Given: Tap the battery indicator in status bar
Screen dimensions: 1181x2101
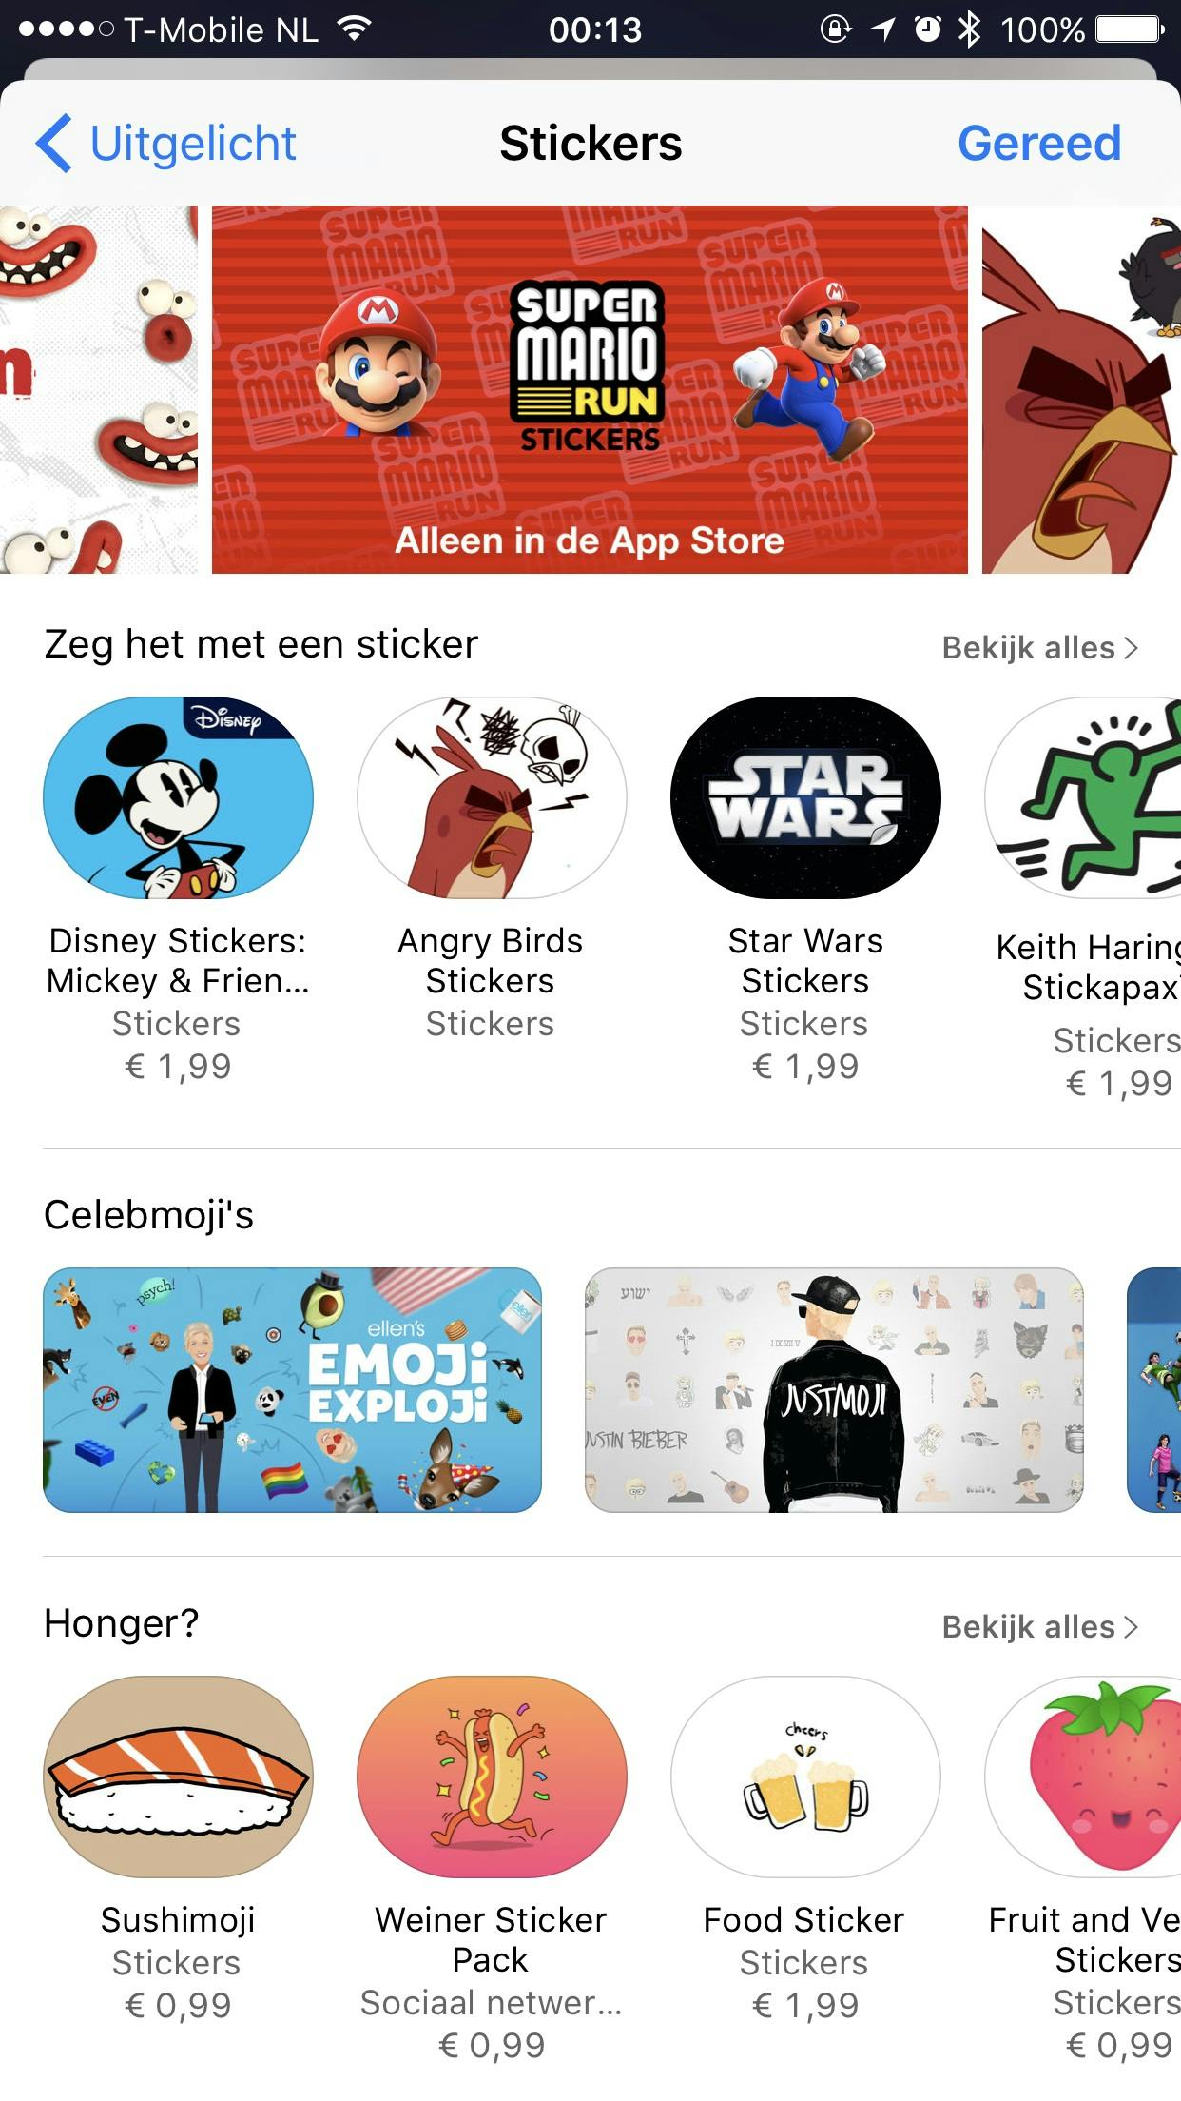Looking at the screenshot, I should [x=1130, y=29].
